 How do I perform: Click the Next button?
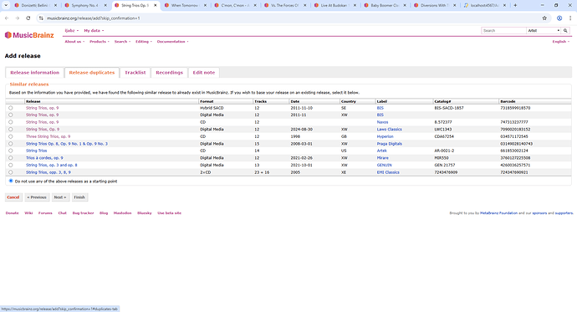60,197
